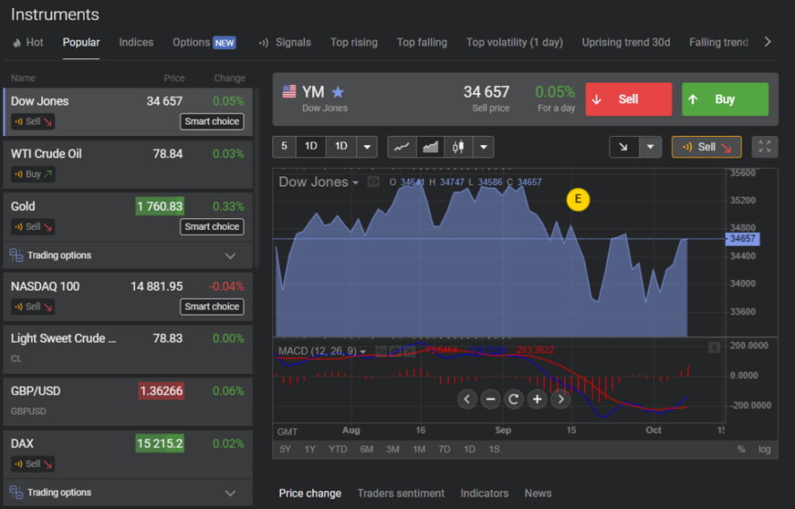The height and width of the screenshot is (509, 795).
Task: Toggle the YM favorite star
Action: [x=338, y=92]
